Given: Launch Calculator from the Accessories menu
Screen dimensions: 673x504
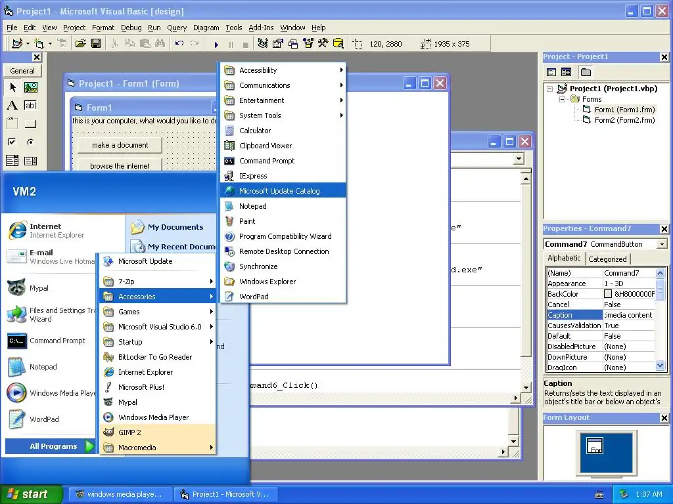Looking at the screenshot, I should 283,131.
